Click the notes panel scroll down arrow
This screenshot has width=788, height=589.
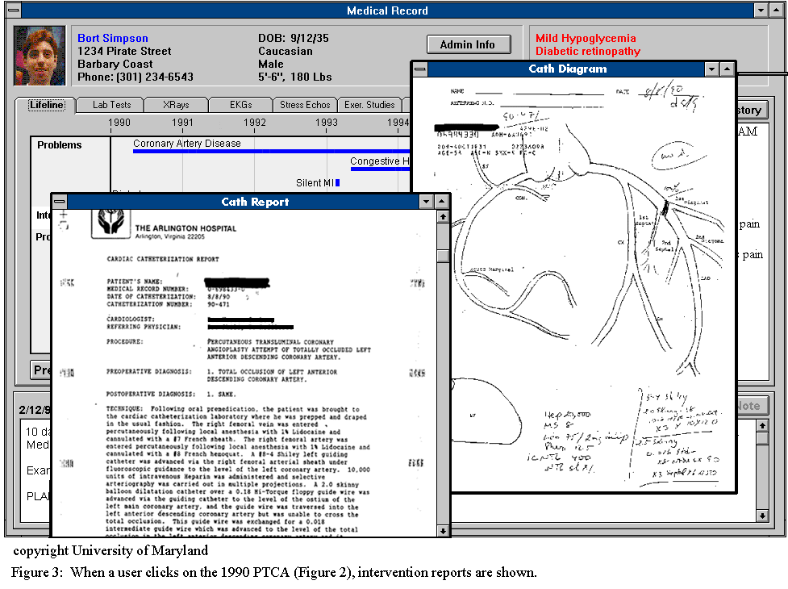[762, 516]
